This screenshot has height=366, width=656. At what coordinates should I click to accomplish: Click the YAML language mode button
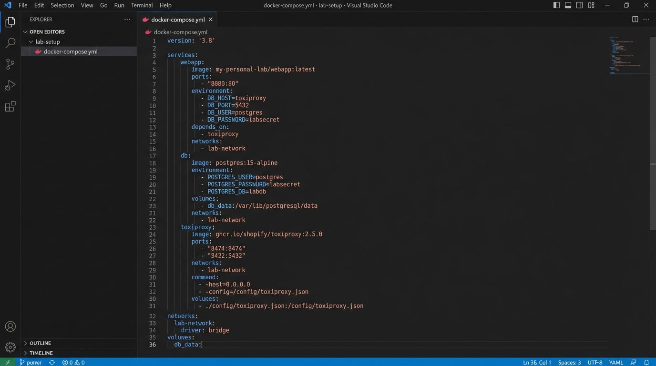[616, 362]
